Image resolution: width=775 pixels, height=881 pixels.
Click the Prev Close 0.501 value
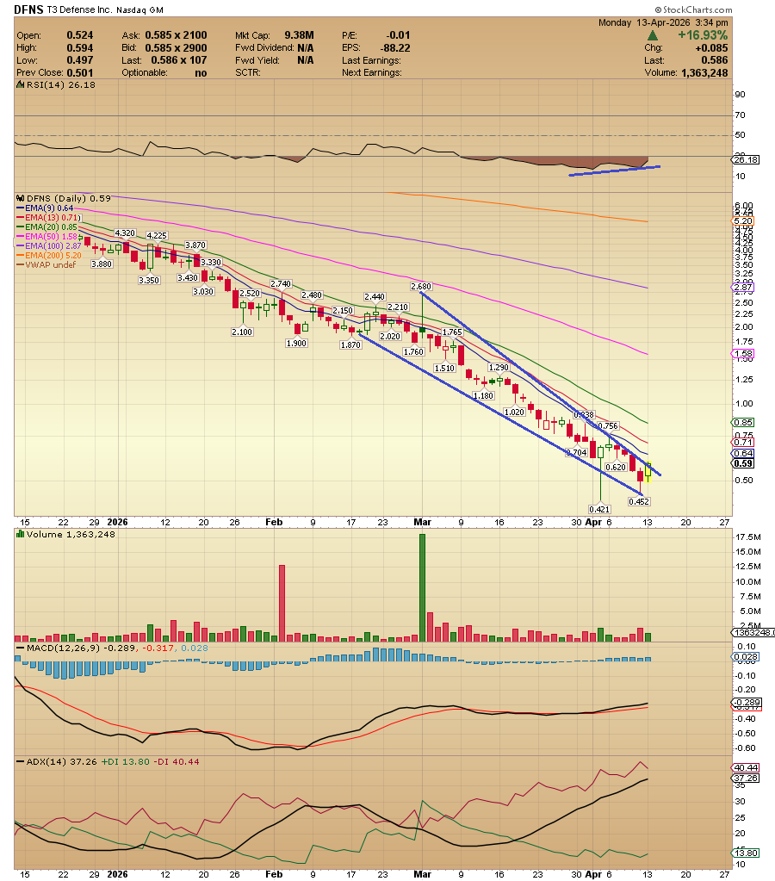pos(80,72)
